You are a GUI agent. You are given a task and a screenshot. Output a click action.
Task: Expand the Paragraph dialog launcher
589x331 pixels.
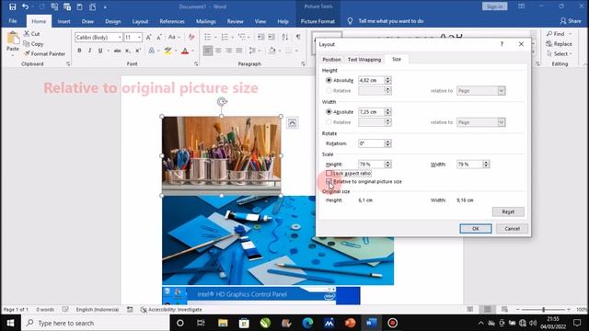click(x=303, y=64)
